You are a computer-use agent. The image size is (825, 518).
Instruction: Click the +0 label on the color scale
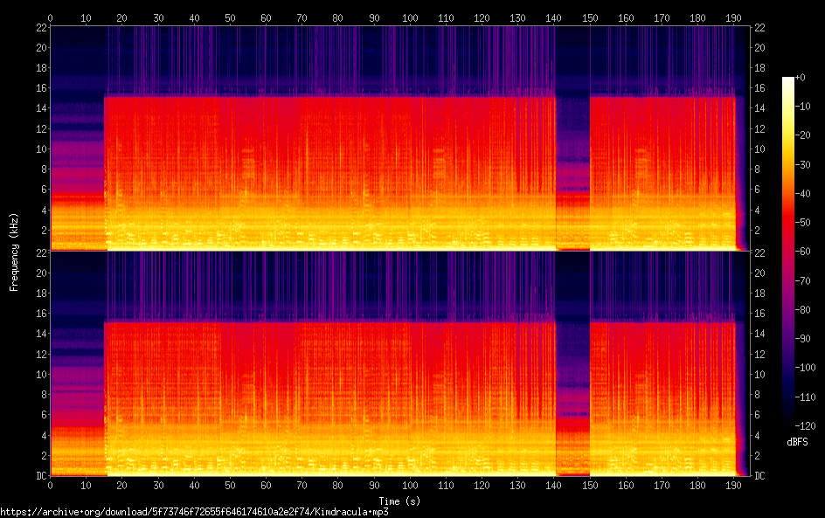pos(801,79)
